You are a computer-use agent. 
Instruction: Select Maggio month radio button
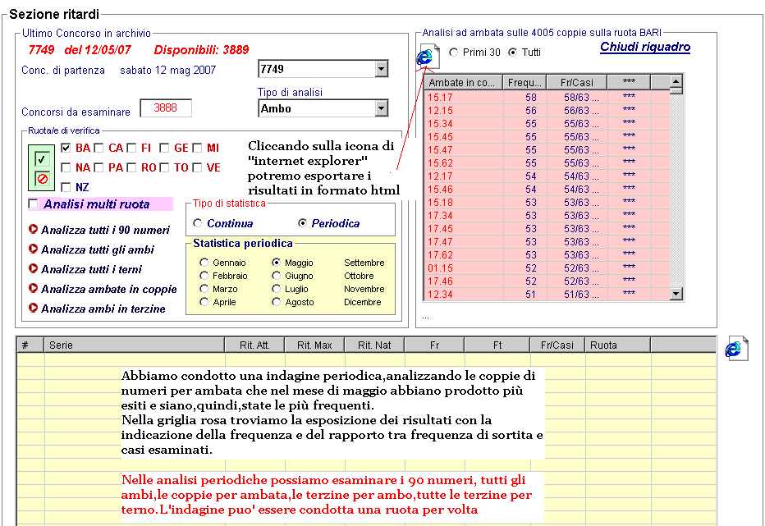pyautogui.click(x=276, y=262)
